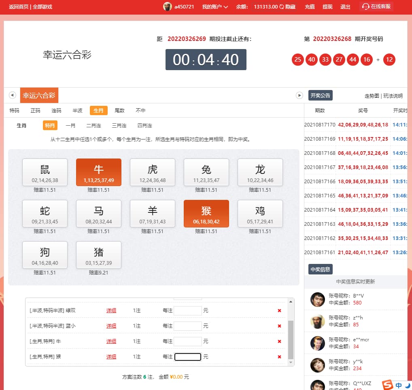
Task: Delete the 蓝小 bet row
Action: (x=279, y=326)
